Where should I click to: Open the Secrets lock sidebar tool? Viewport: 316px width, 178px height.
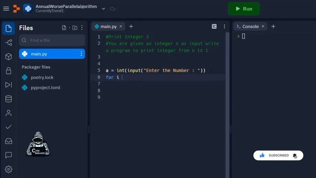click(x=8, y=71)
